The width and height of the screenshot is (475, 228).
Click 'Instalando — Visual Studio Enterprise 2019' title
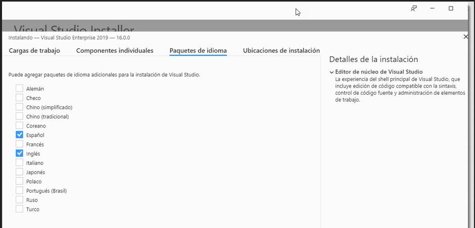[x=69, y=38]
